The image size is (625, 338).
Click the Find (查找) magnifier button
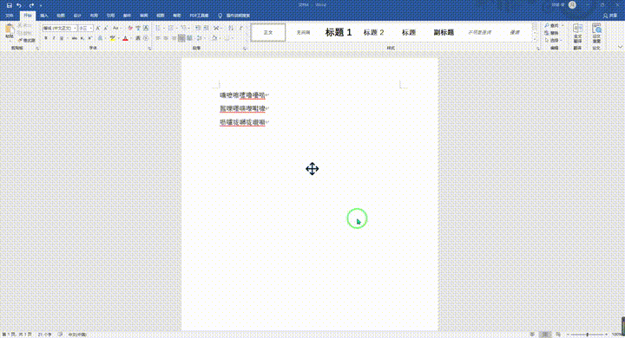tap(552, 25)
